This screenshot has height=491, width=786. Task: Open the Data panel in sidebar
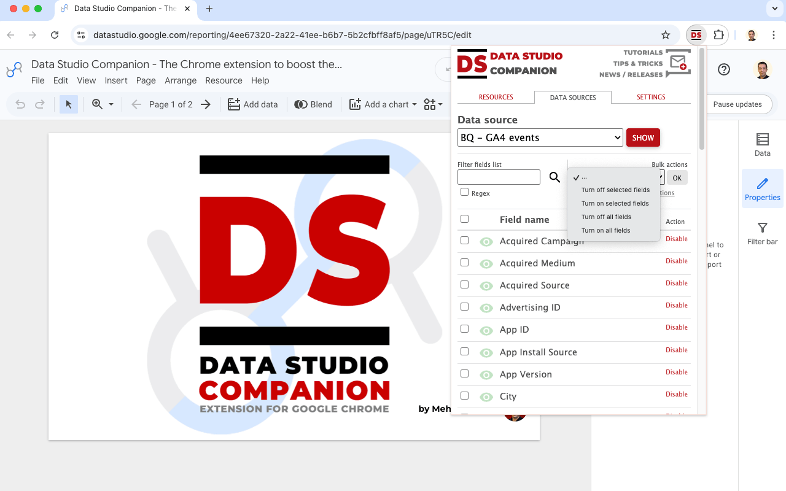click(763, 145)
